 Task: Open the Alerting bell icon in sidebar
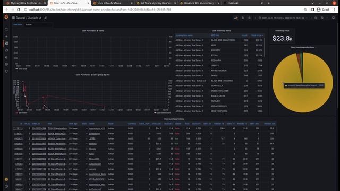click(x=6, y=57)
